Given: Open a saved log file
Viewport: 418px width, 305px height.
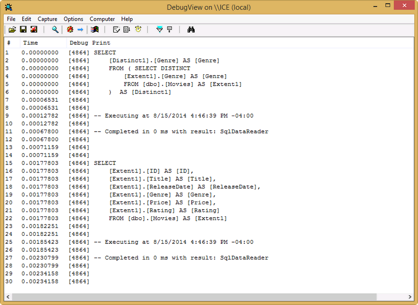Looking at the screenshot, I should tap(12, 30).
